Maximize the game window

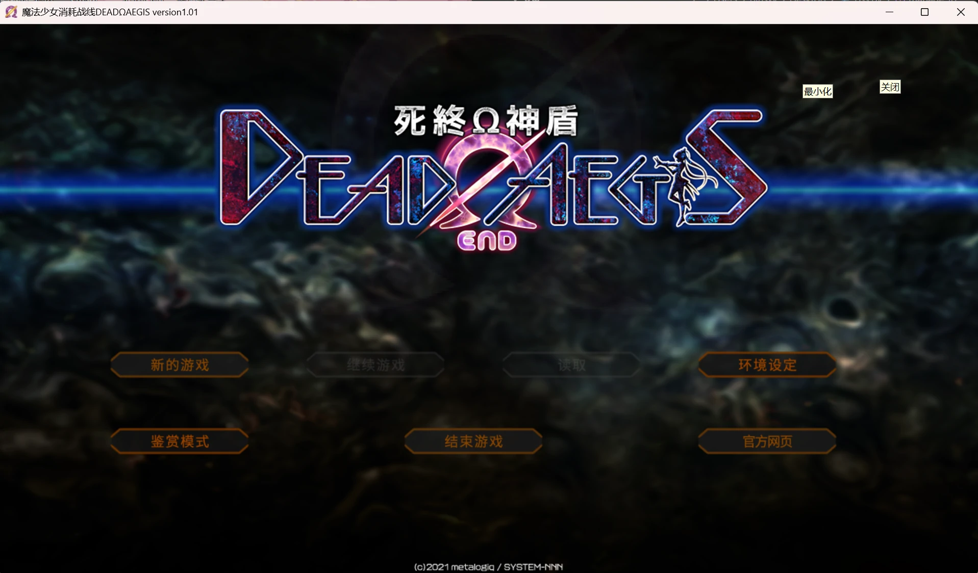tap(924, 12)
